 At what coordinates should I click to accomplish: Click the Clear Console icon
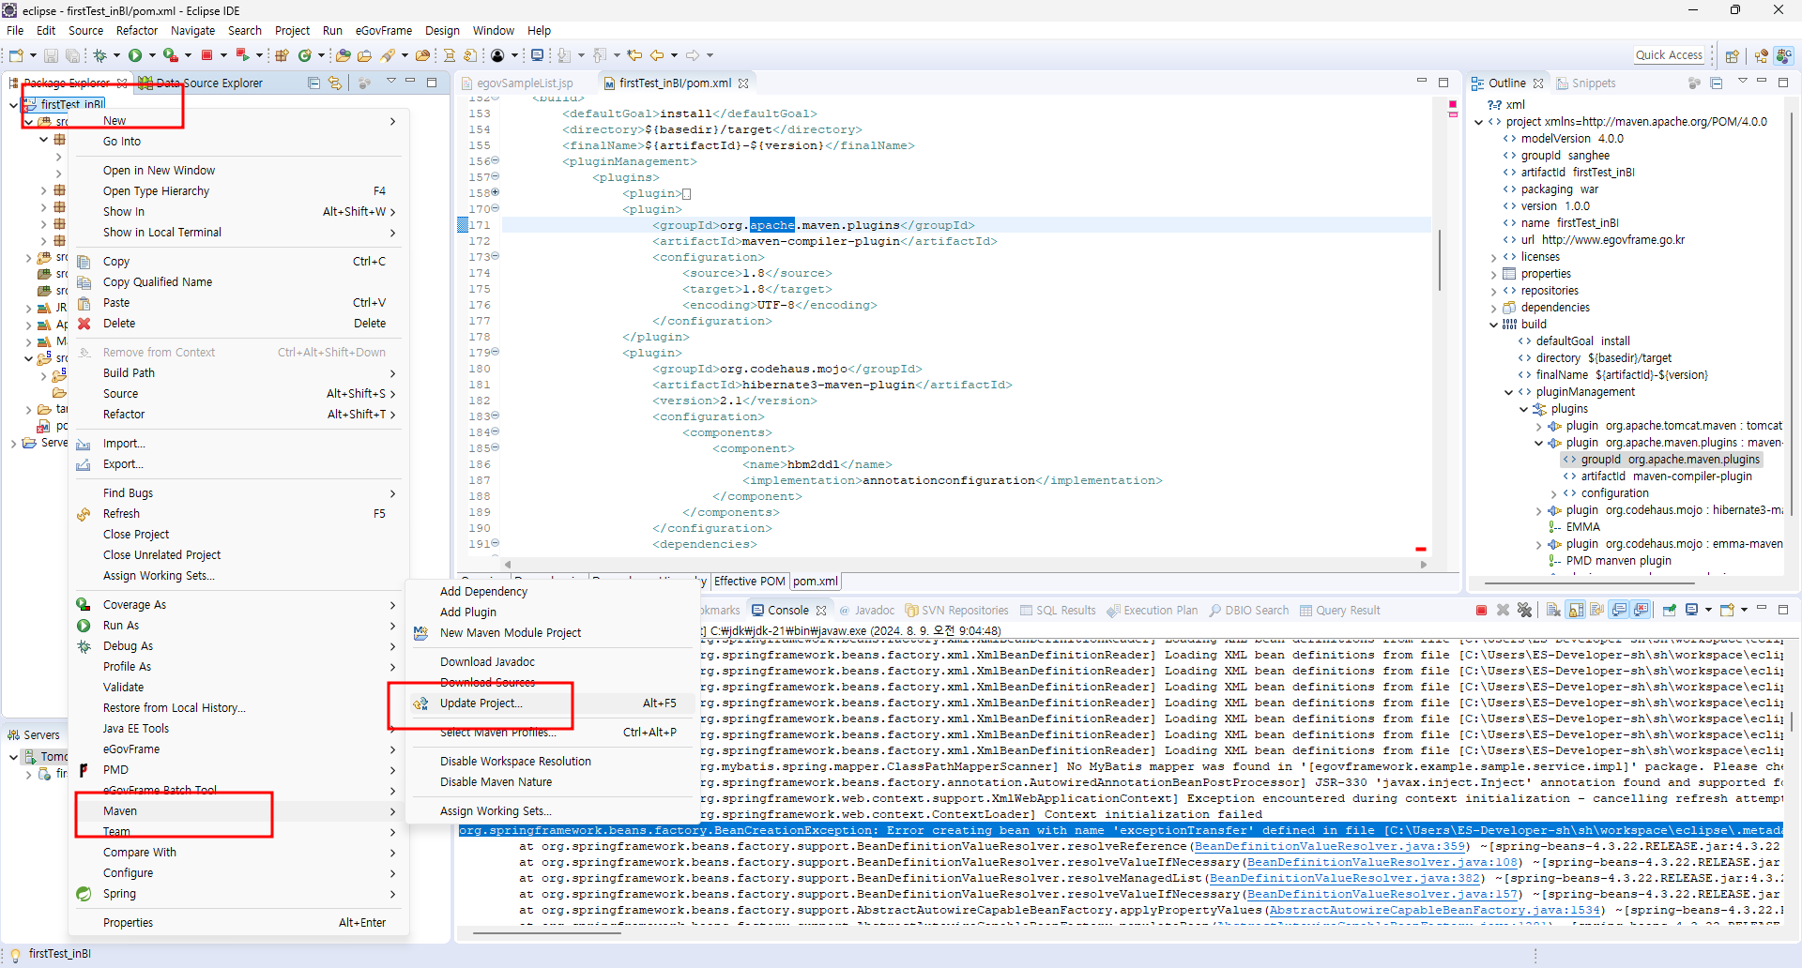tap(1553, 610)
